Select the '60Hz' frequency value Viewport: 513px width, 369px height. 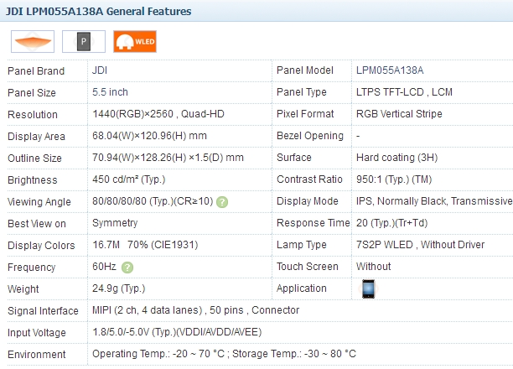pyautogui.click(x=105, y=267)
